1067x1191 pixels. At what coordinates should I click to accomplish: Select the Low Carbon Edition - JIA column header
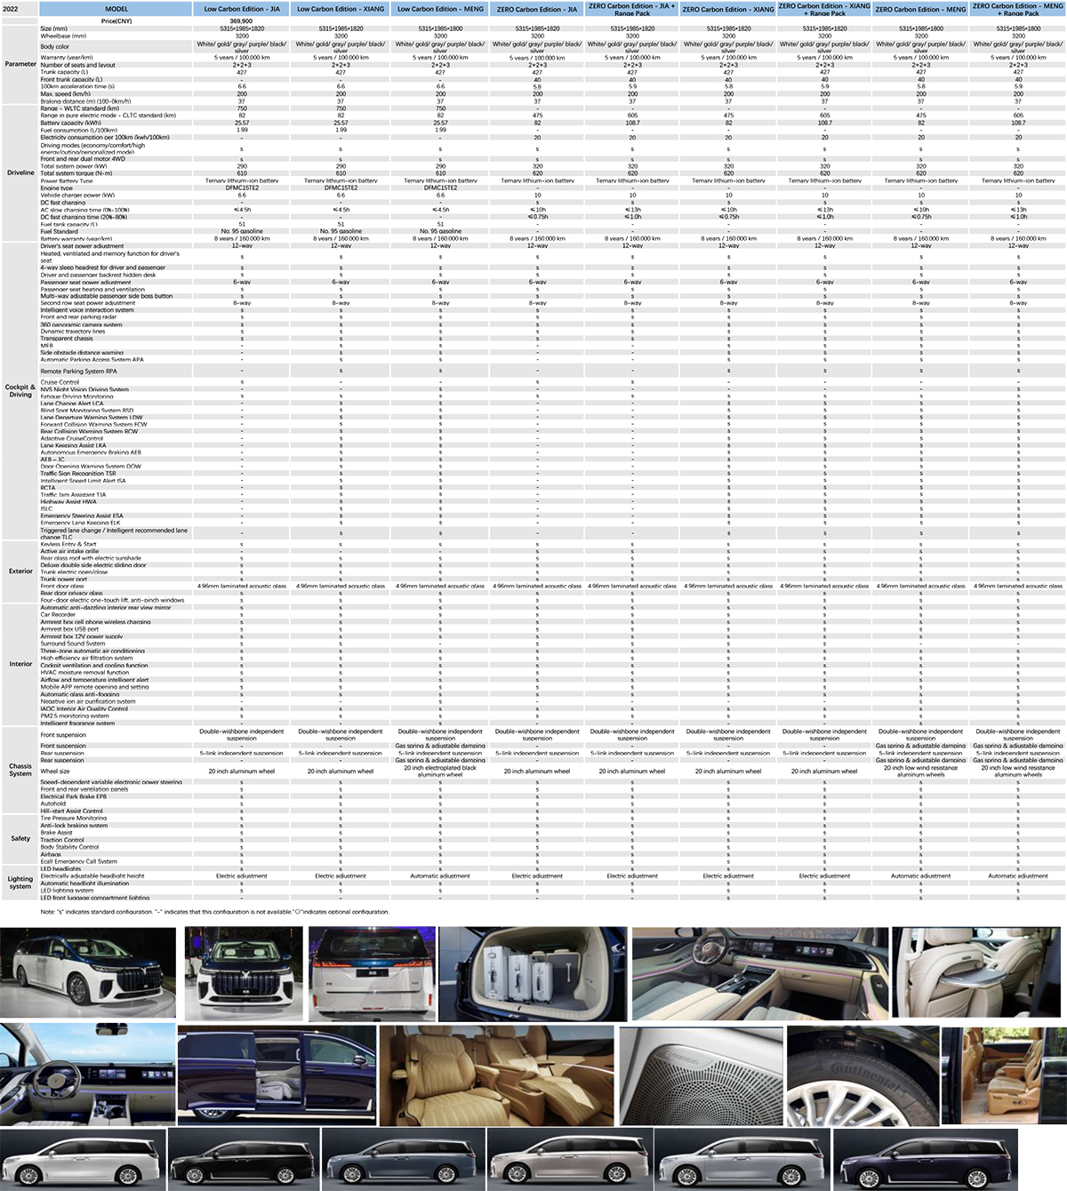[x=242, y=9]
